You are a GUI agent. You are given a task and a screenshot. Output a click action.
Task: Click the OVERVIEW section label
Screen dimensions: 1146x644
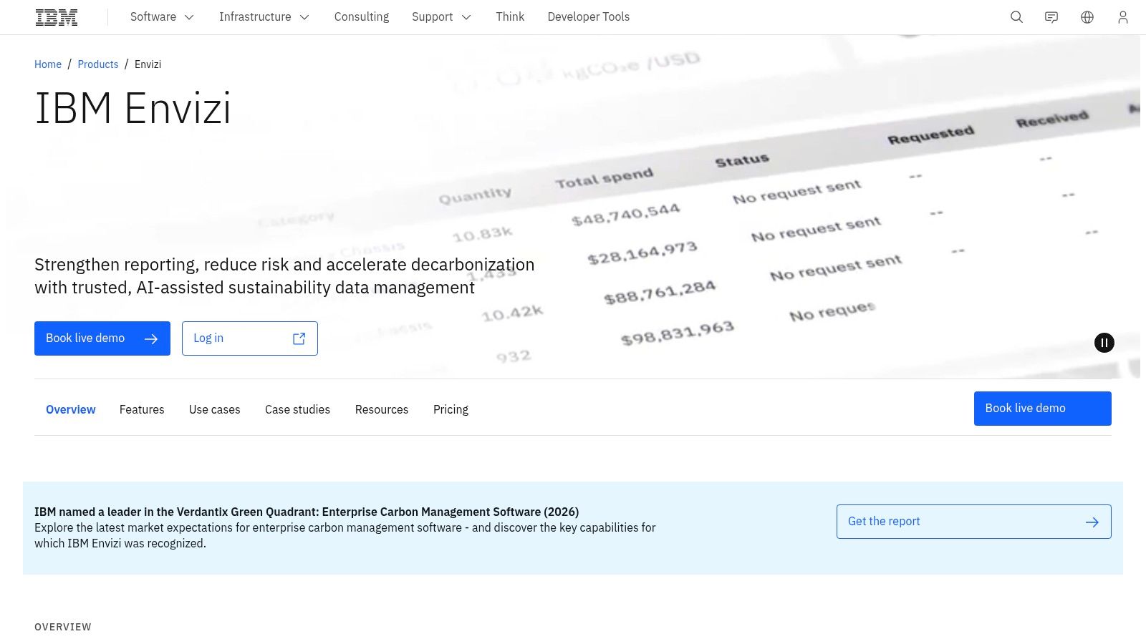(63, 627)
